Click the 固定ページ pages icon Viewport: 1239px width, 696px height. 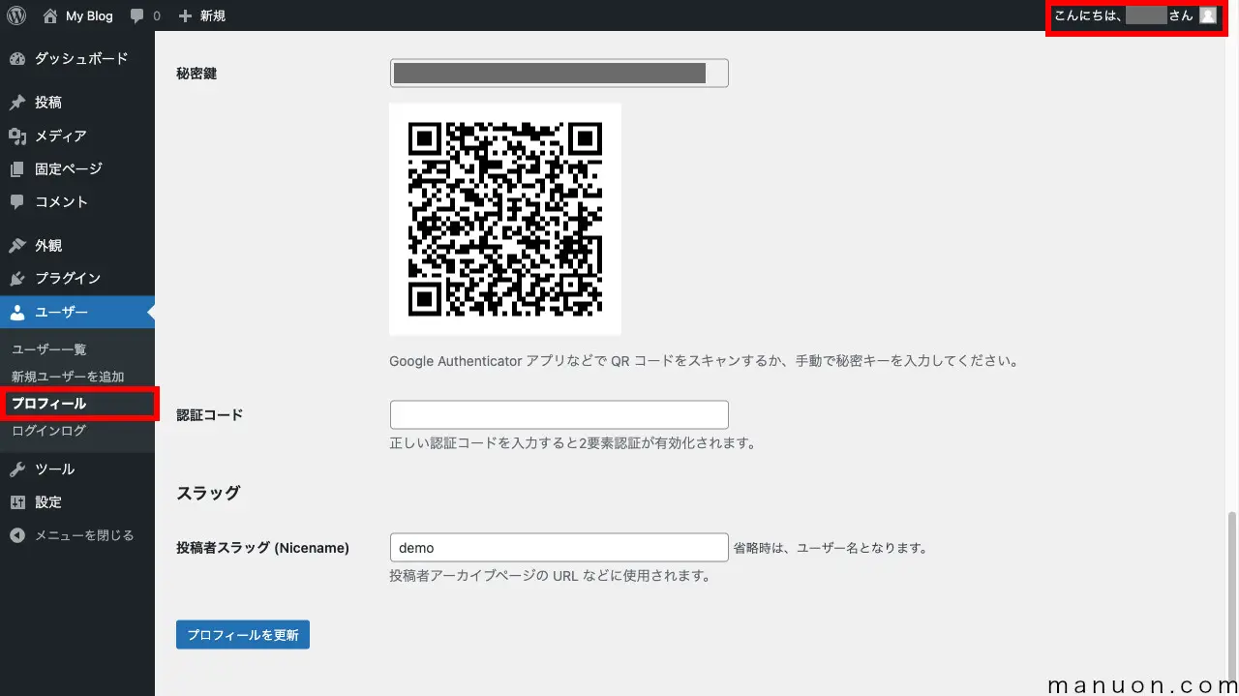(17, 169)
